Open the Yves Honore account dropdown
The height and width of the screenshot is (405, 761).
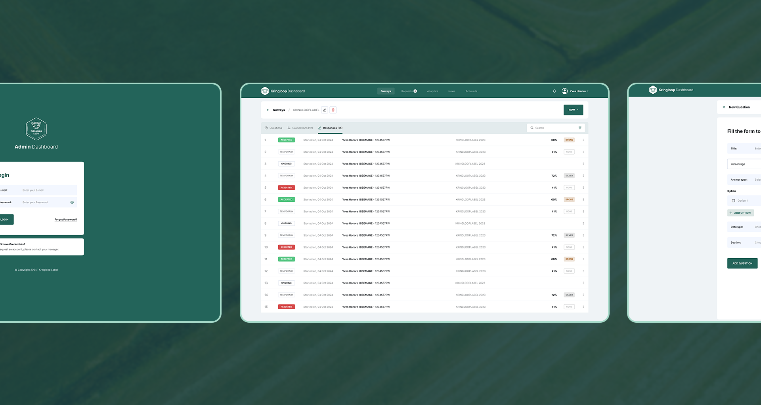[x=579, y=91]
